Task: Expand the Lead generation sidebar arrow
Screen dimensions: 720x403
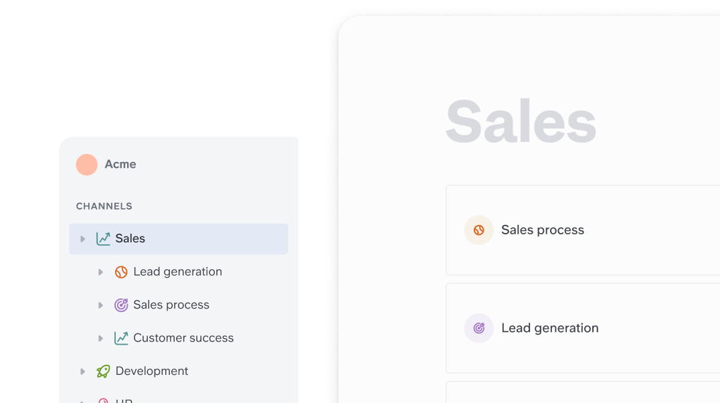Action: [x=101, y=272]
